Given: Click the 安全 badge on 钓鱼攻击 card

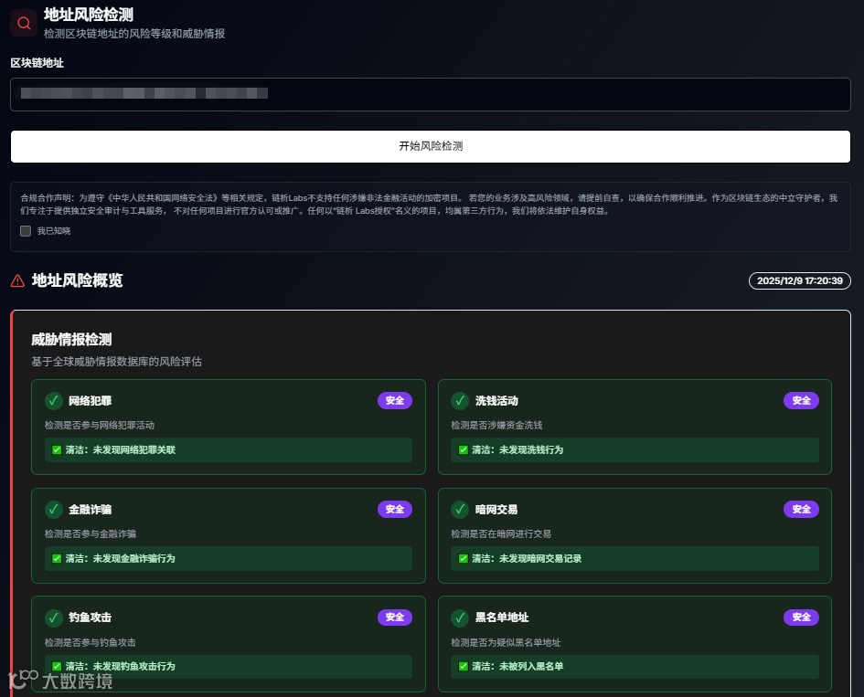Looking at the screenshot, I should [395, 618].
